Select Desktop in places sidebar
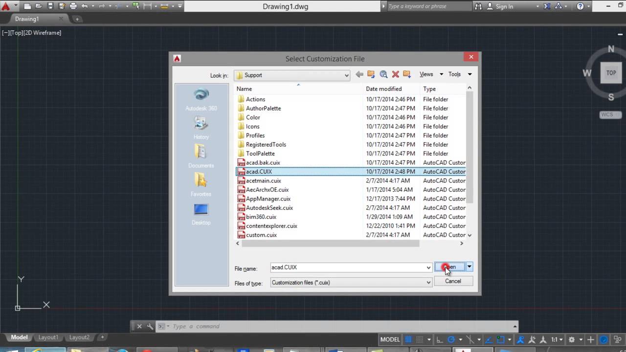 [x=201, y=214]
